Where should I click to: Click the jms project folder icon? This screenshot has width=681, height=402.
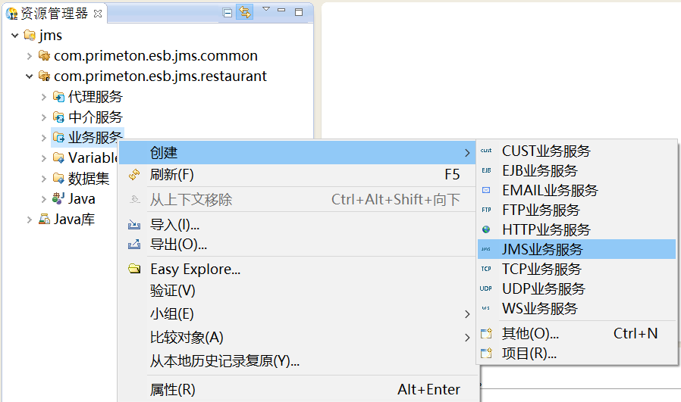[30, 35]
